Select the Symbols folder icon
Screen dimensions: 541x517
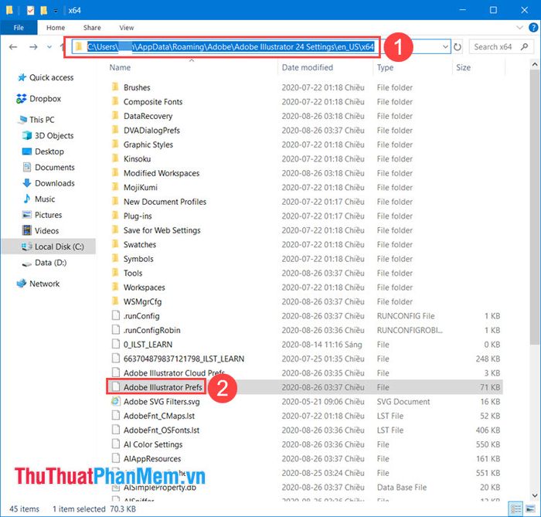pyautogui.click(x=115, y=258)
